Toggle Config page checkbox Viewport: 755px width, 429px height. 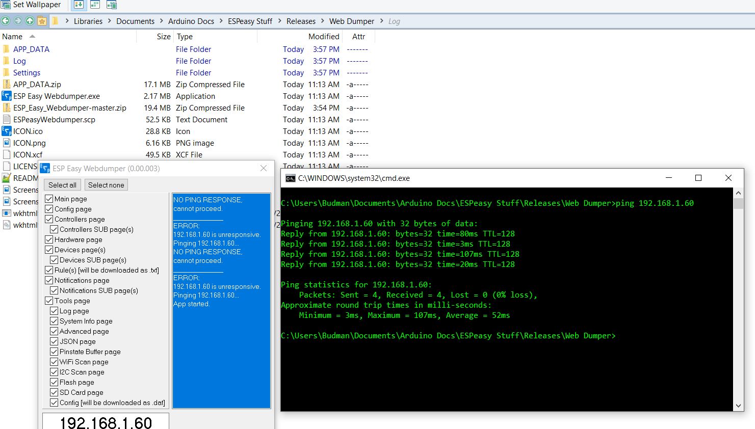tap(49, 209)
